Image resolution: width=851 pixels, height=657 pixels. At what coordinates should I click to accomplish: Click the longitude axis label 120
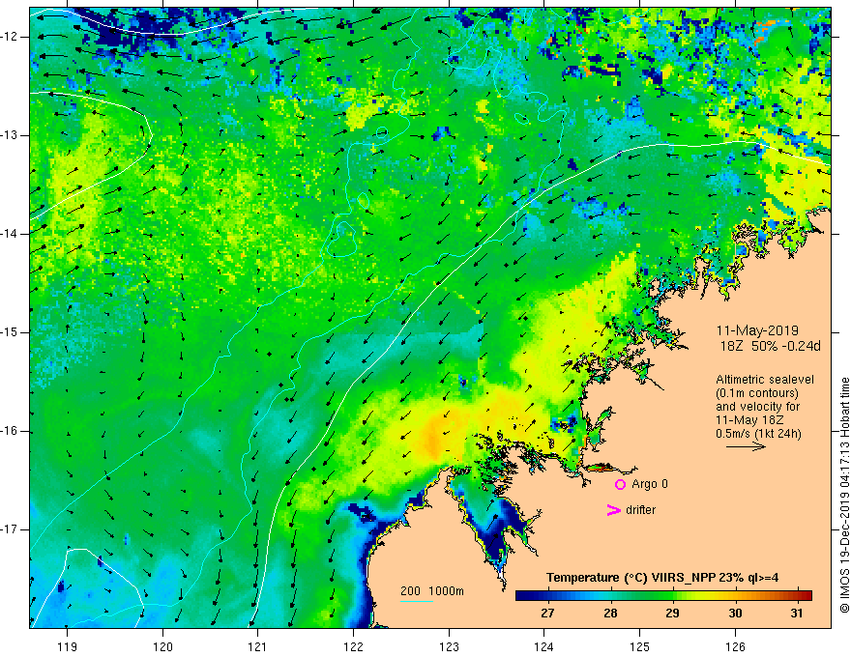pyautogui.click(x=162, y=646)
